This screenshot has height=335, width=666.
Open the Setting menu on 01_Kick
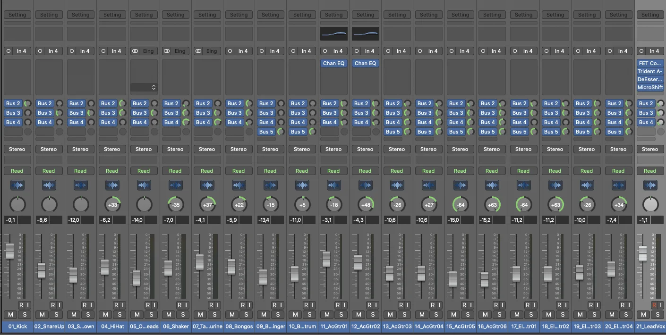pos(17,15)
